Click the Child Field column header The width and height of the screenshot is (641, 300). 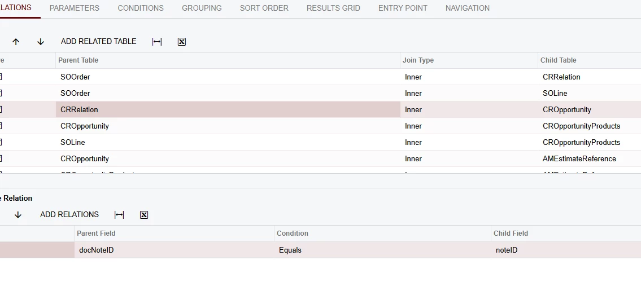[x=566, y=233]
